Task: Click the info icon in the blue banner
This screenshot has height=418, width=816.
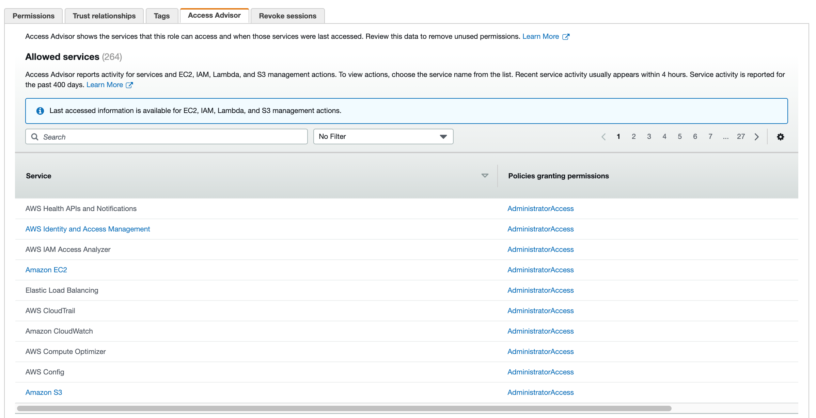Action: click(x=40, y=111)
